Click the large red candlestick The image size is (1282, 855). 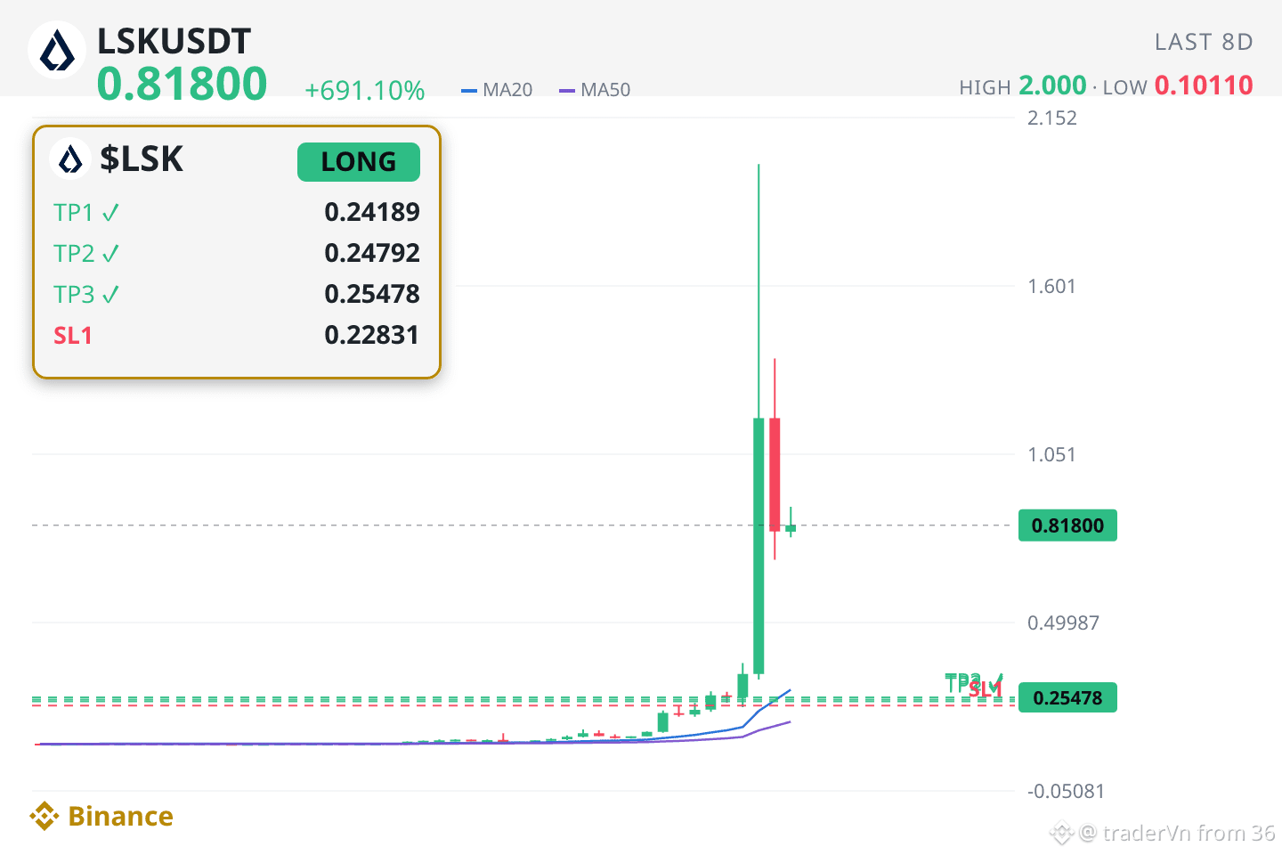pyautogui.click(x=775, y=474)
